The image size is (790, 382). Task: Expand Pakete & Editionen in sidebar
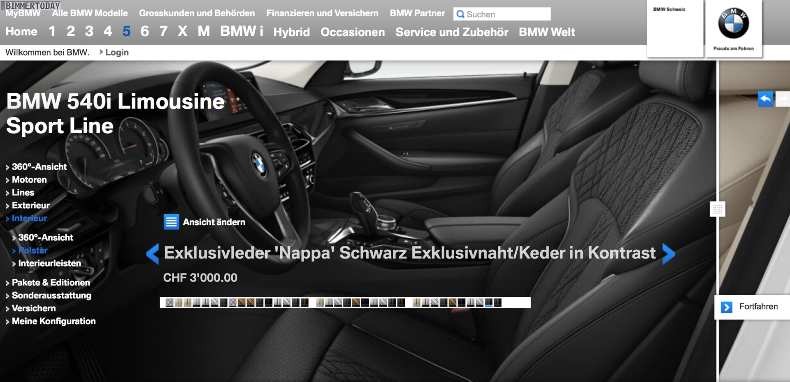[50, 282]
